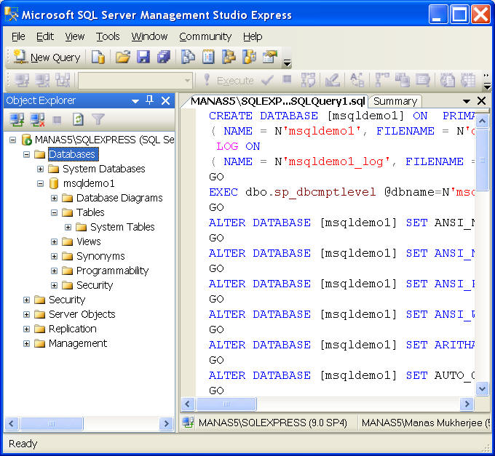Screen dimensions: 495x456
Task: Click the Save floppy disk icon
Action: pyautogui.click(x=143, y=57)
